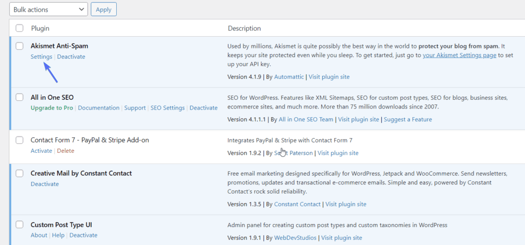Screen dimensions: 525x245
Task: Click the Akismet Anti-Spam plugin title
Action: click(59, 46)
